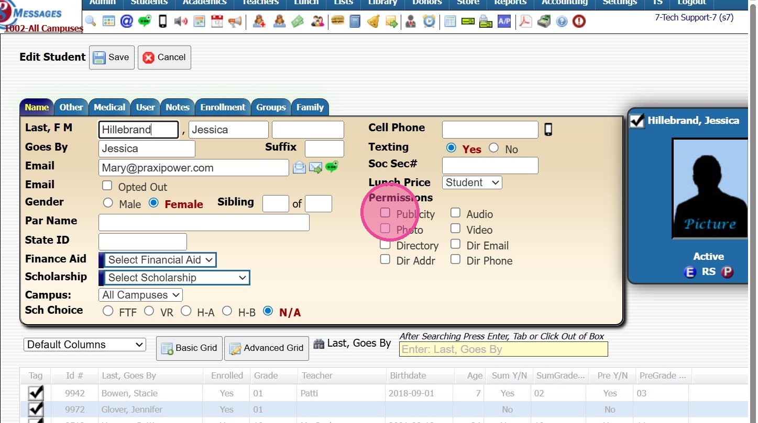Screen dimensions: 758x423
Task: Open the Medical tab
Action: [109, 107]
